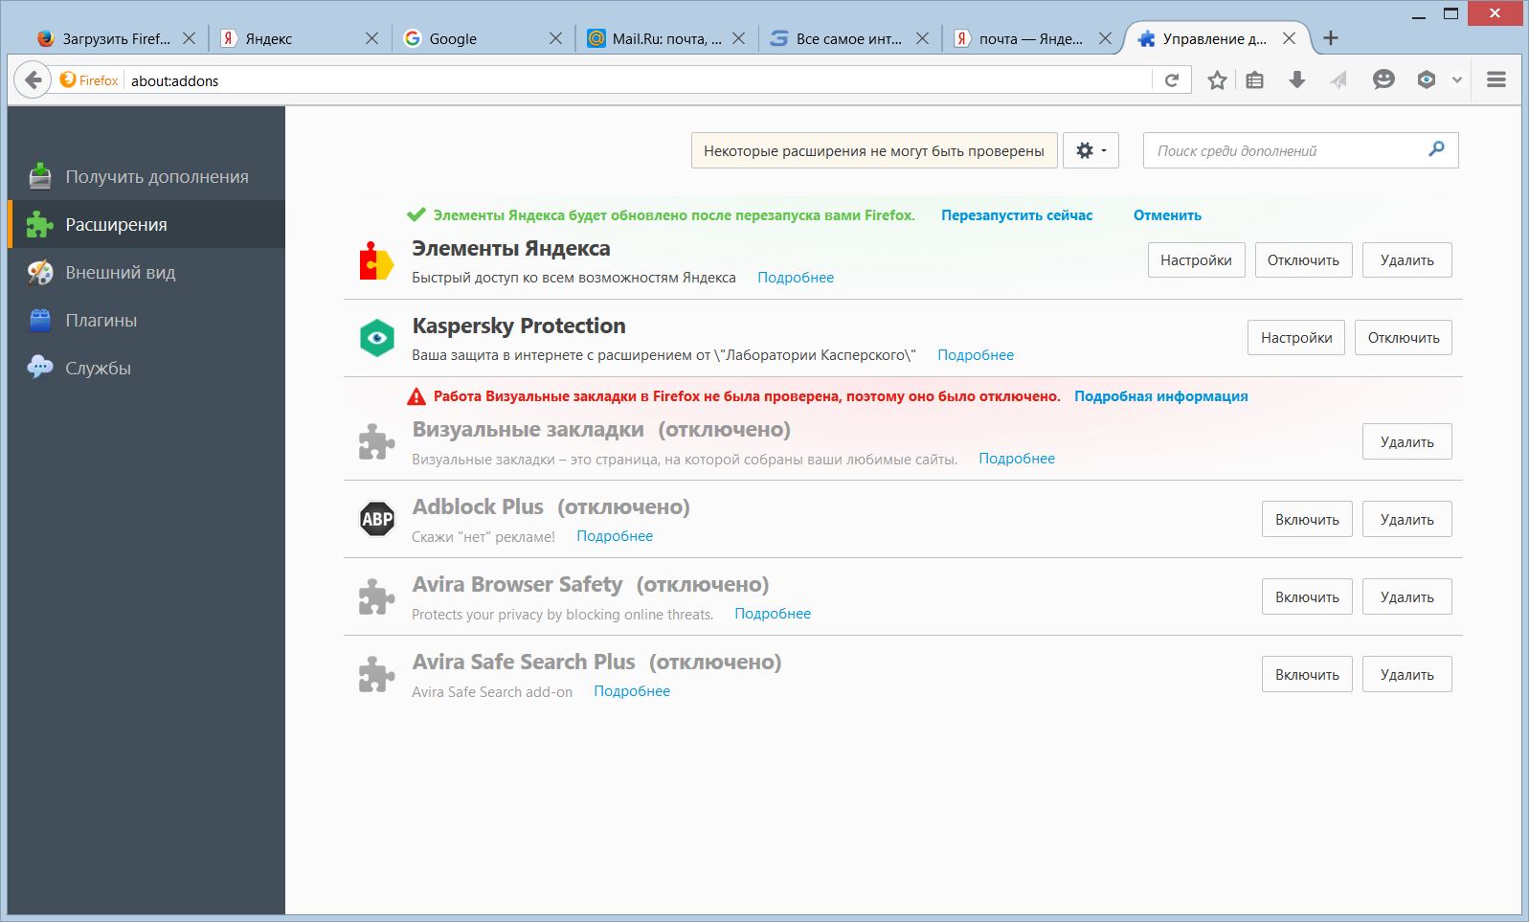The height and width of the screenshot is (922, 1529).
Task: Close the Управление дополнениями tab
Action: [1289, 38]
